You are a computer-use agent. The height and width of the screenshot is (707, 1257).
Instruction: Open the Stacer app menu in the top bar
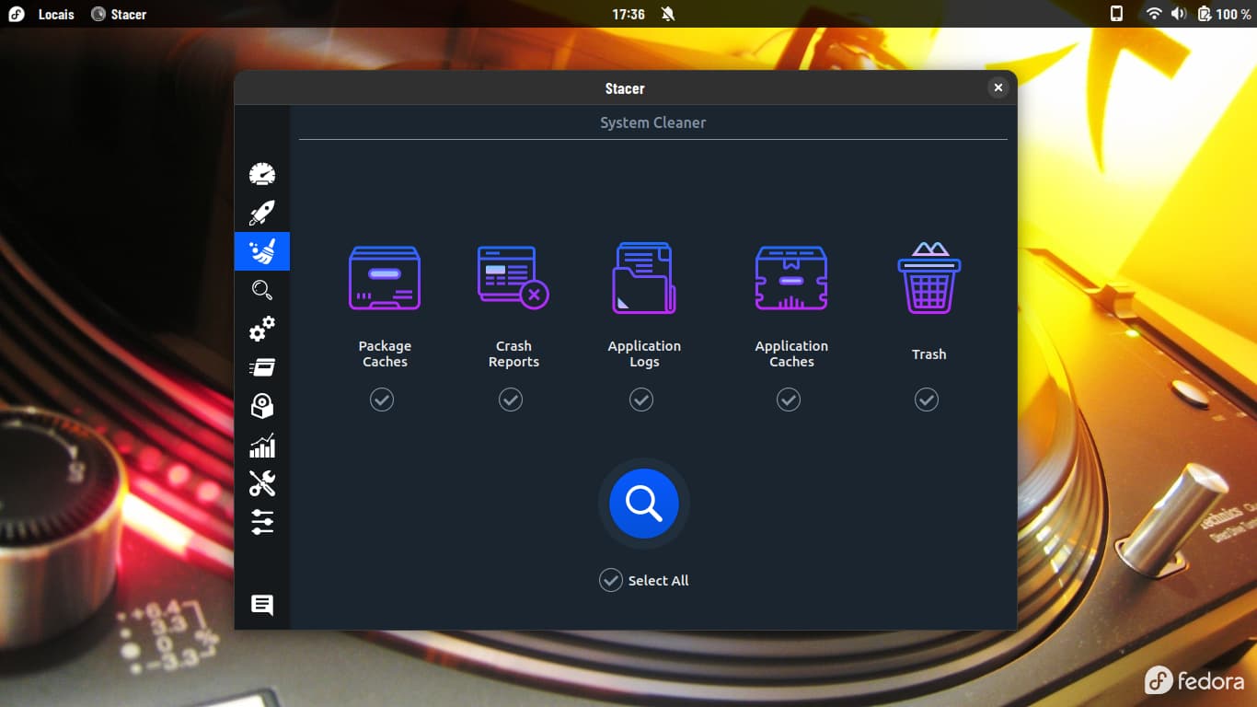pyautogui.click(x=119, y=14)
